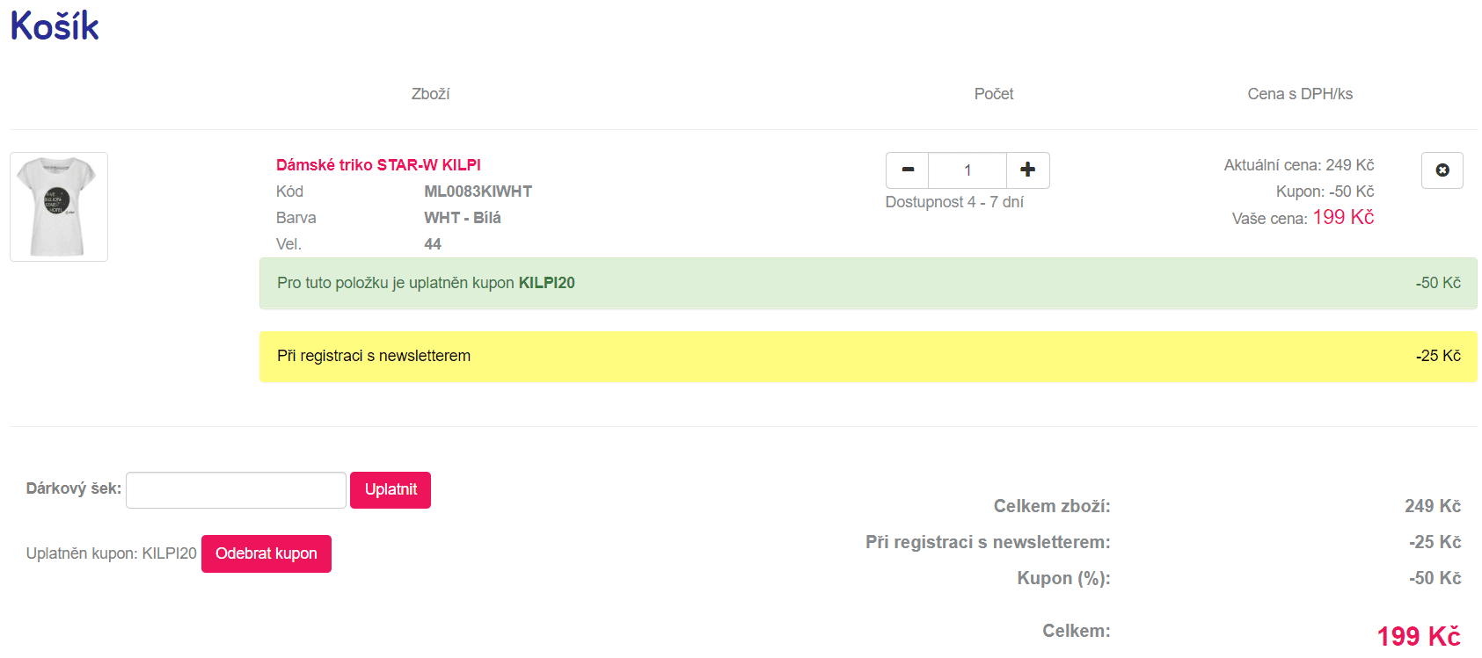Image resolution: width=1482 pixels, height=658 pixels.
Task: Click the Odebrat kupon button
Action: pos(266,553)
